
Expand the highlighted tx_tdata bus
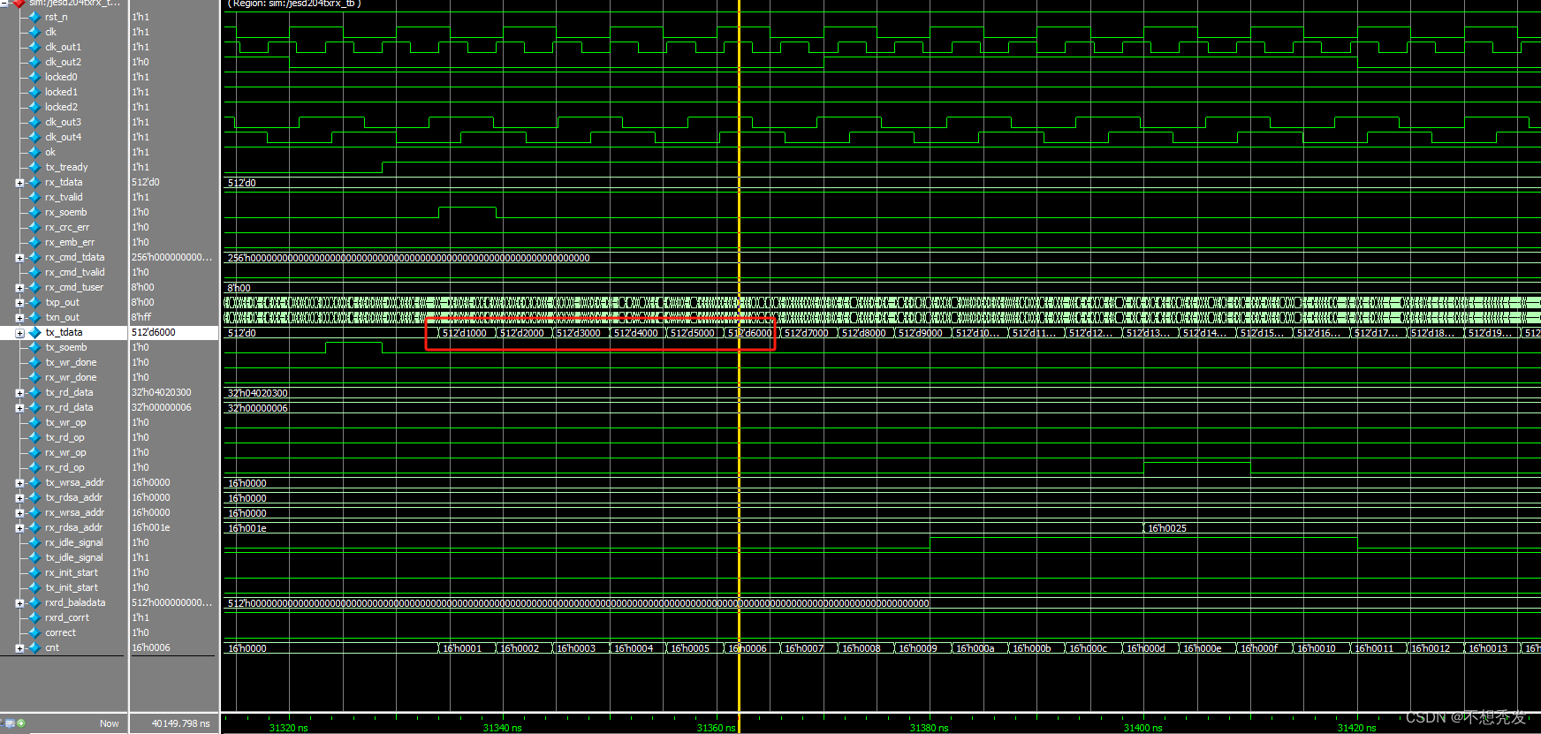19,333
